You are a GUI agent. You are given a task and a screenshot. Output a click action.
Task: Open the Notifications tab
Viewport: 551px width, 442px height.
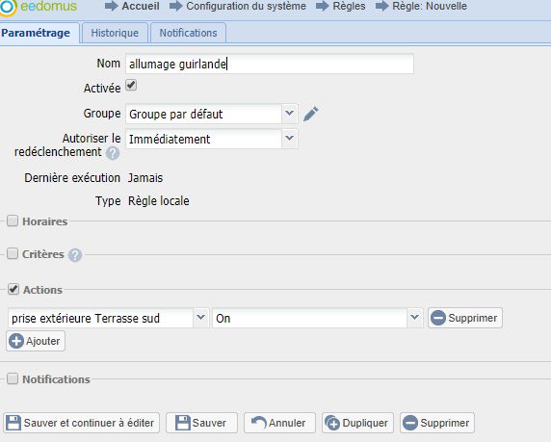point(189,33)
